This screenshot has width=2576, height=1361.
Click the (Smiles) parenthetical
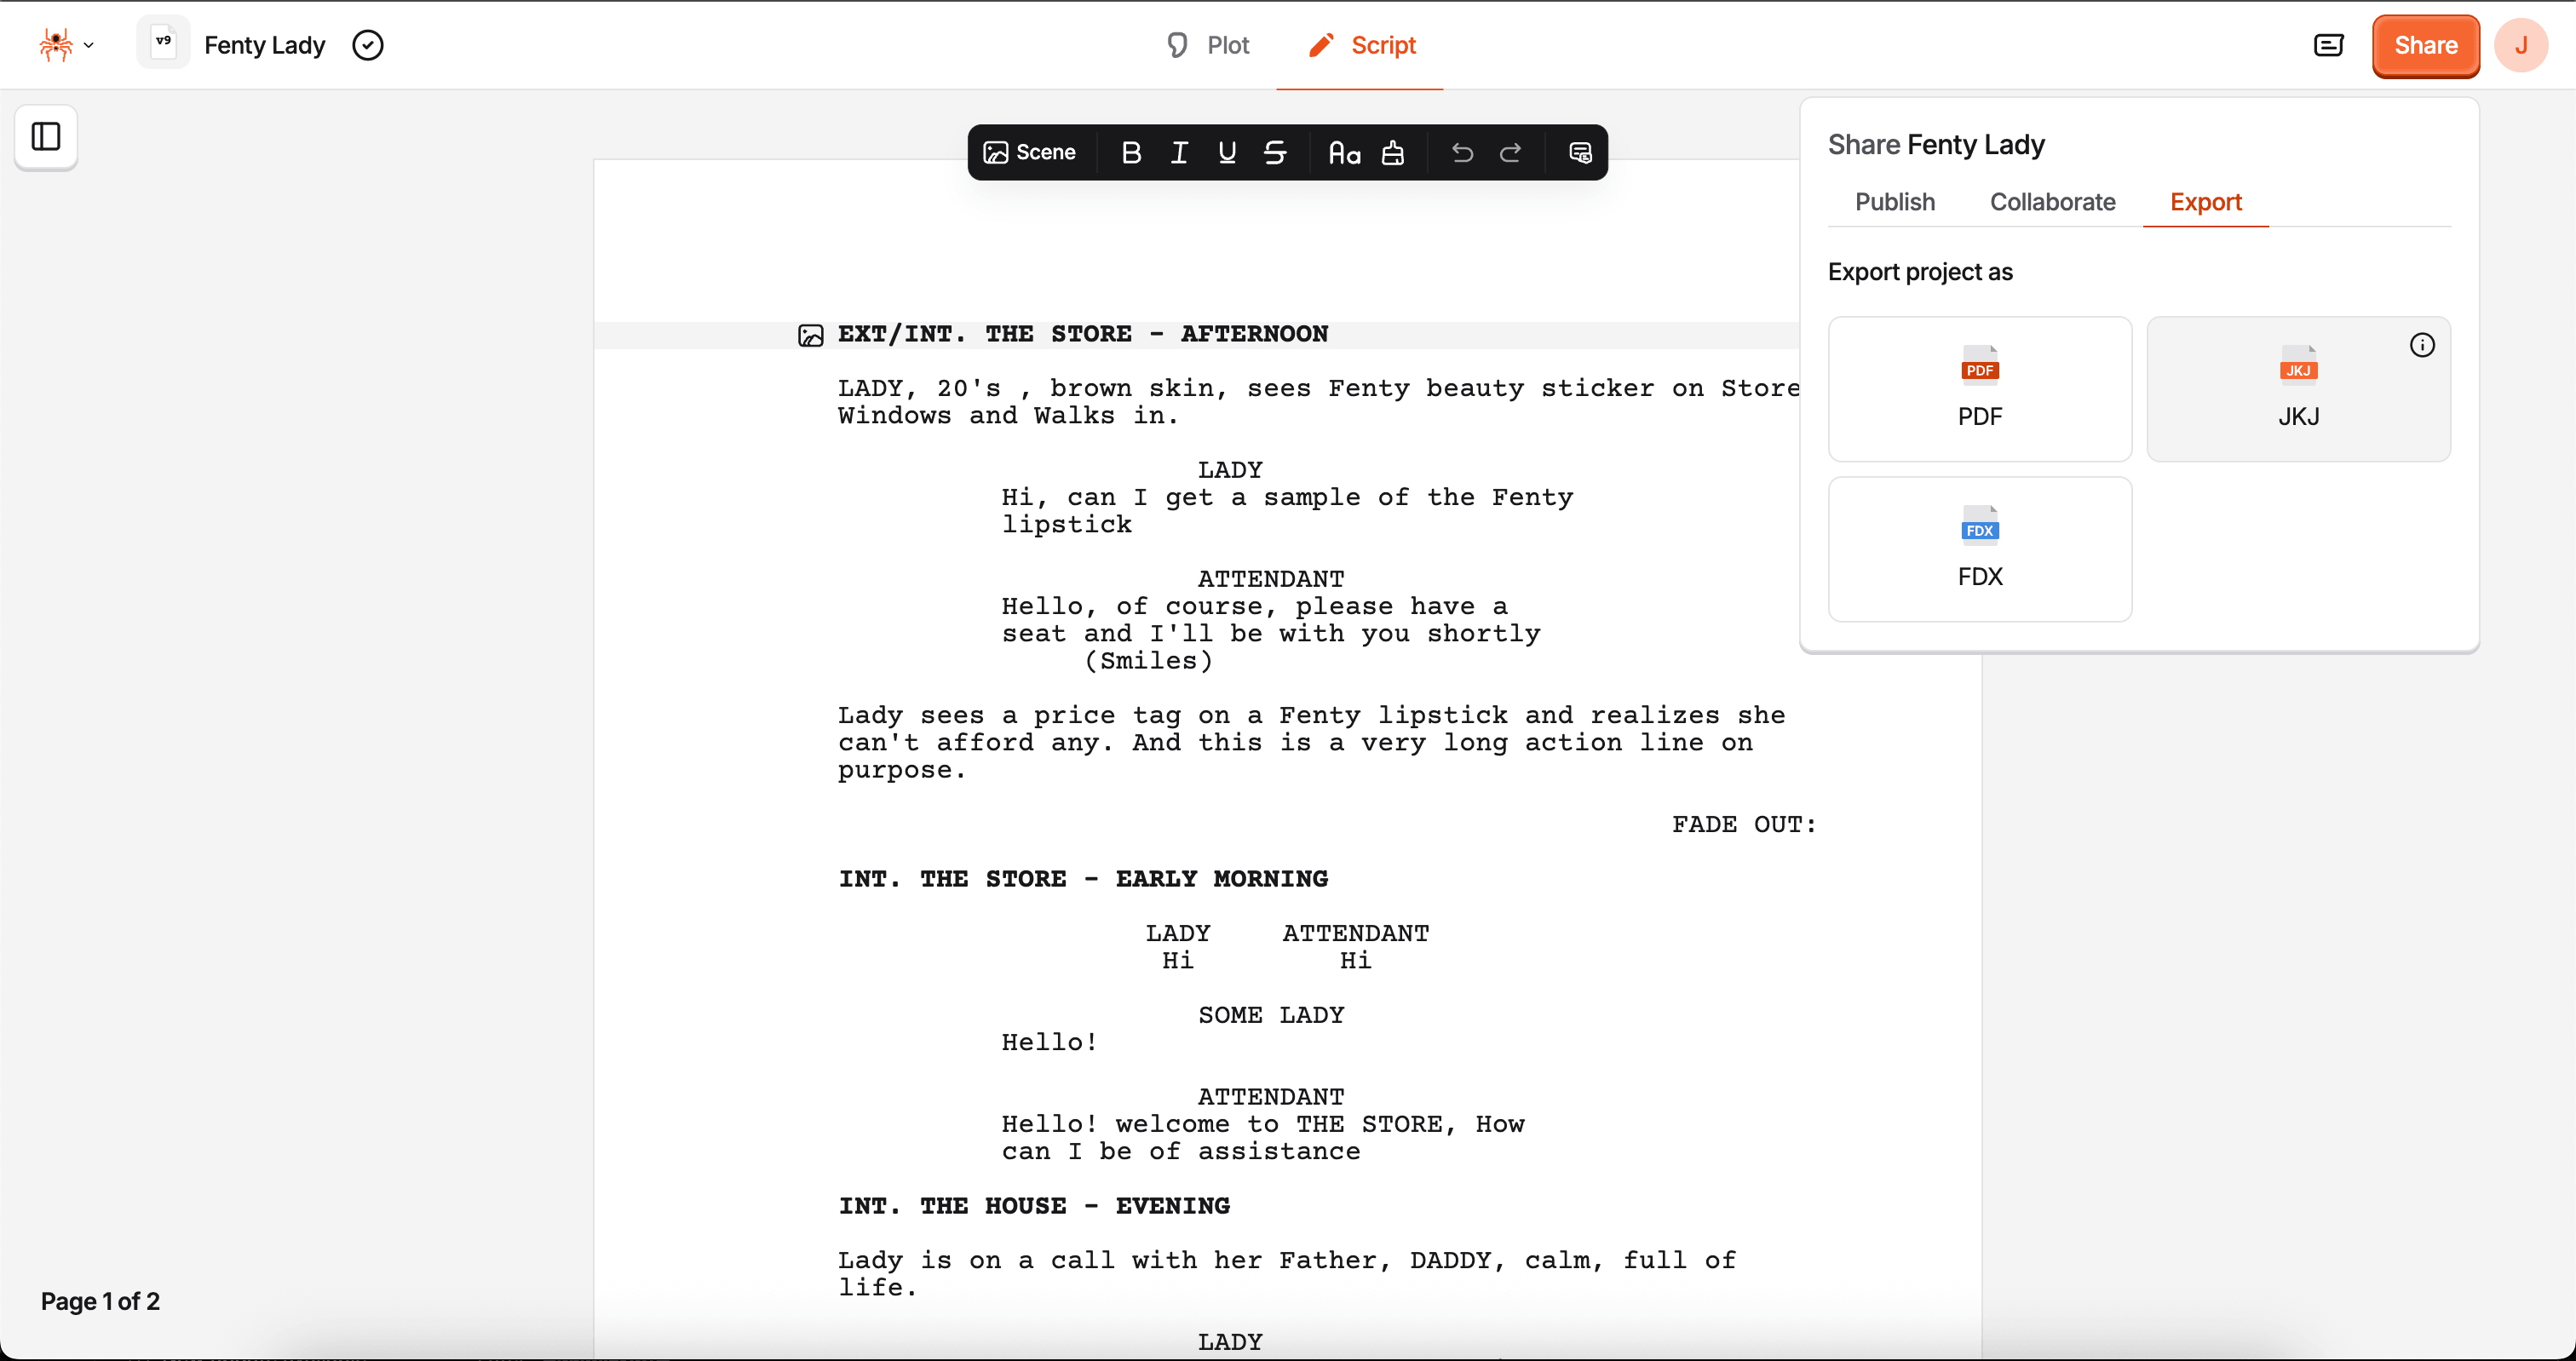[x=1149, y=661]
